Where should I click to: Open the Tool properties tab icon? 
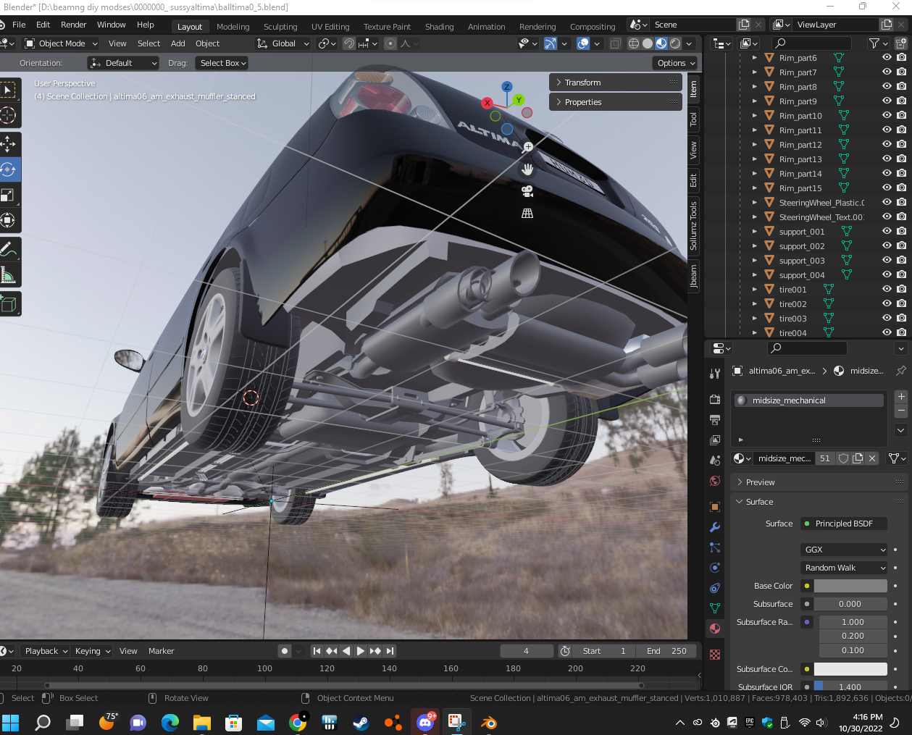(715, 374)
